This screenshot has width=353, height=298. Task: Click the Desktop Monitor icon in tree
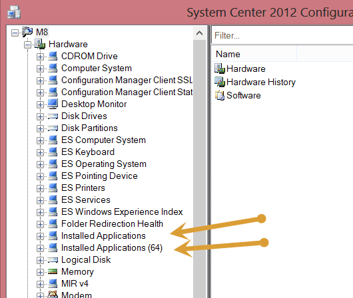point(53,104)
